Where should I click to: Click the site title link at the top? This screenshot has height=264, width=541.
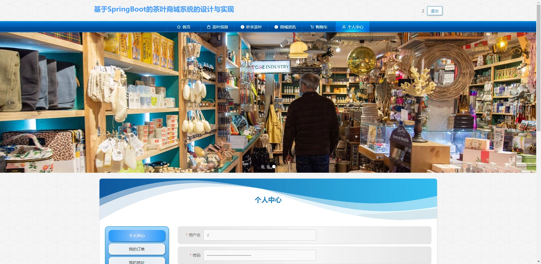(163, 9)
